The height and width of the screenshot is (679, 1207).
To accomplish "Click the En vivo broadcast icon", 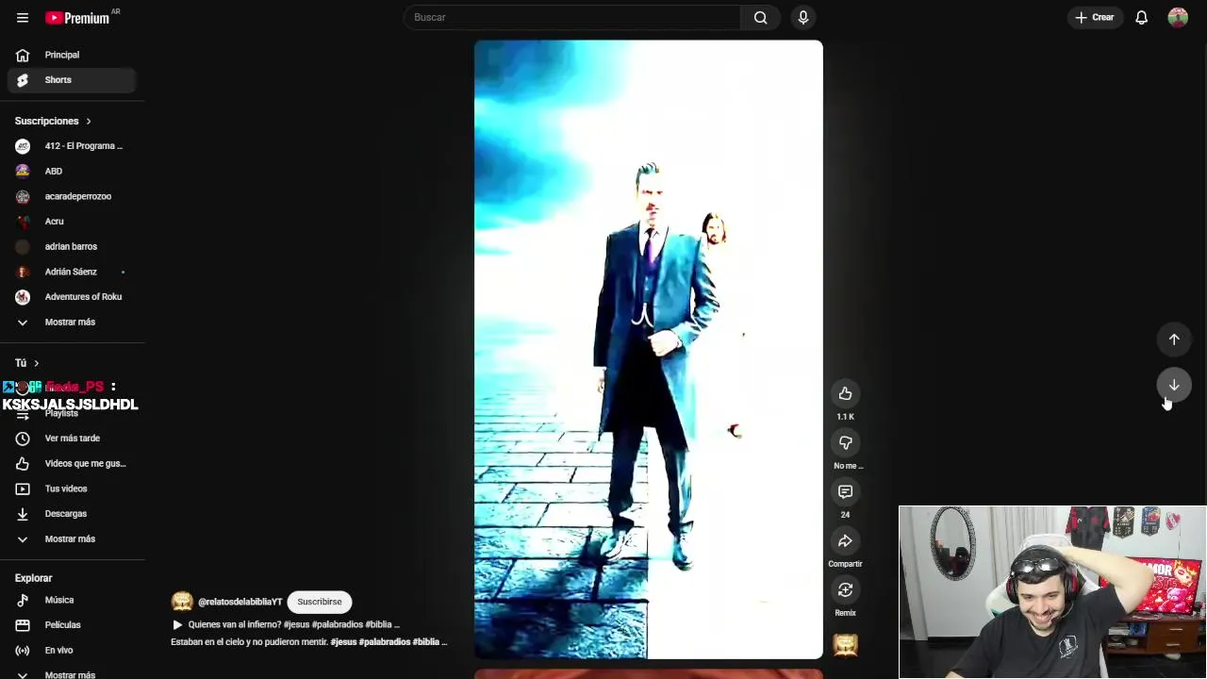I will point(23,650).
